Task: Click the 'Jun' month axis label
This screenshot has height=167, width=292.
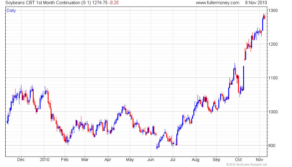Action: [x=151, y=160]
